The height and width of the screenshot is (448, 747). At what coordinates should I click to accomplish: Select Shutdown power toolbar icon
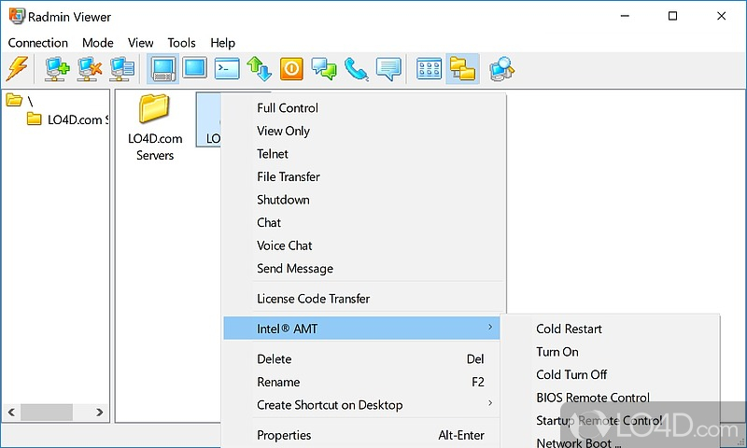291,69
